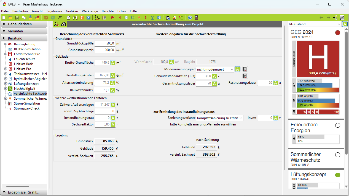Screen dimensions: 349x196
Task: Click the red GEG 2024 status indicator
Action: [337, 33]
